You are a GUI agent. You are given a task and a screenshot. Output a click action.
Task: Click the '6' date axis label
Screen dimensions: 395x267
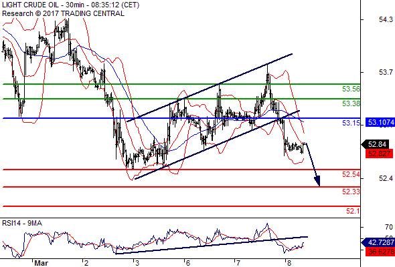(x=187, y=263)
